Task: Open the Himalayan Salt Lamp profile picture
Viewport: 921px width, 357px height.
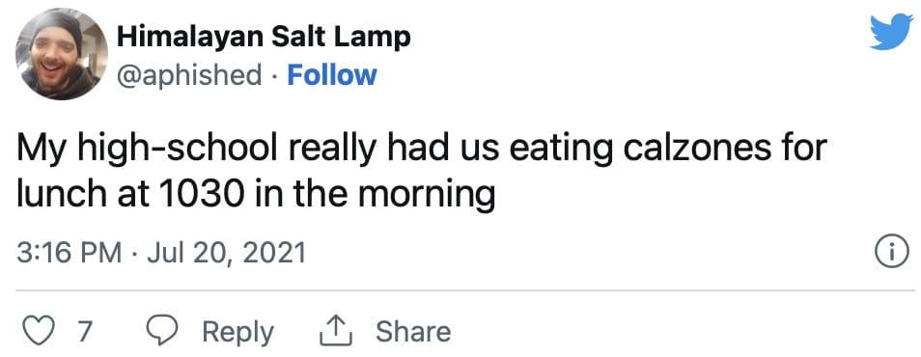Action: (x=62, y=54)
